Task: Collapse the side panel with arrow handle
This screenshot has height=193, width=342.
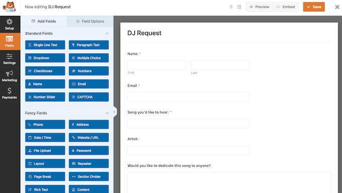Action: tap(115, 112)
